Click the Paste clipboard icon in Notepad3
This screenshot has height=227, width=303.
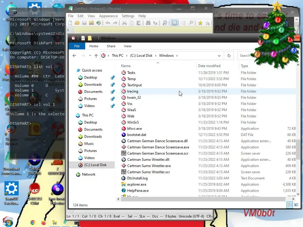pos(138,23)
